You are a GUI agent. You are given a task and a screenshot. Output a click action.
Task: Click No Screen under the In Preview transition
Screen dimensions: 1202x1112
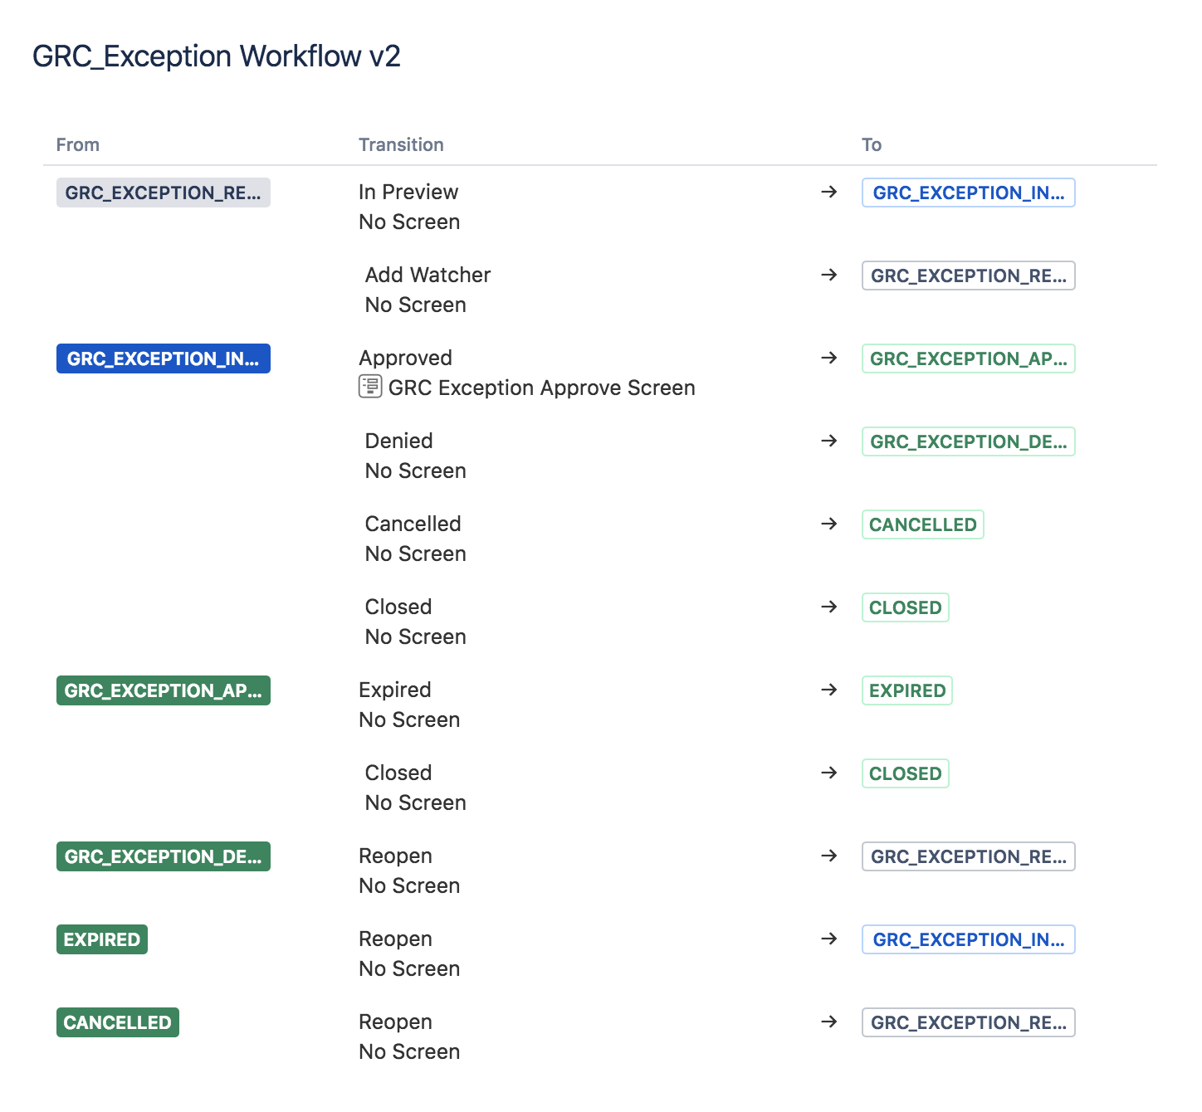point(409,222)
